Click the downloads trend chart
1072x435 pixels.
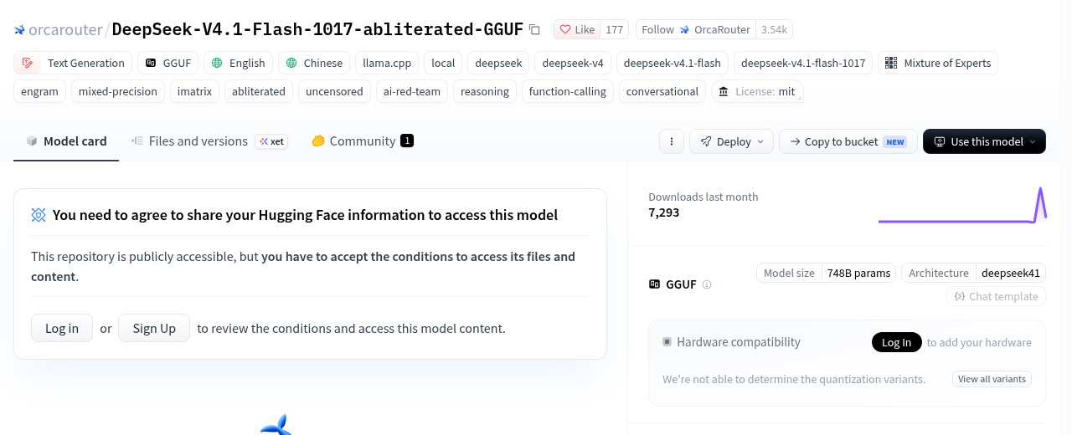coord(962,205)
